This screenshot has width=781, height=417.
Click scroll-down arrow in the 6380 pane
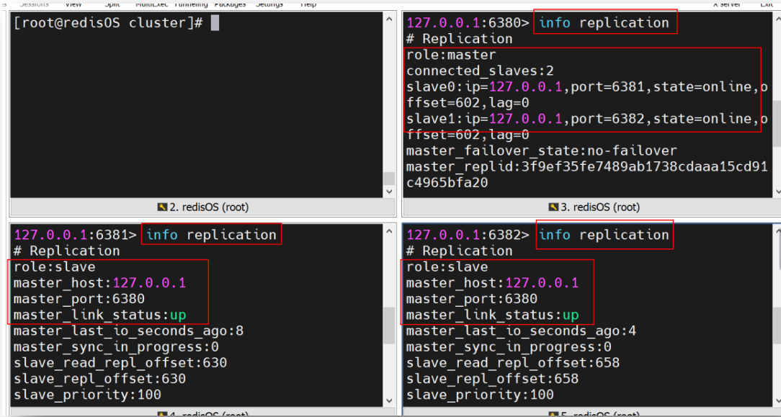point(777,192)
